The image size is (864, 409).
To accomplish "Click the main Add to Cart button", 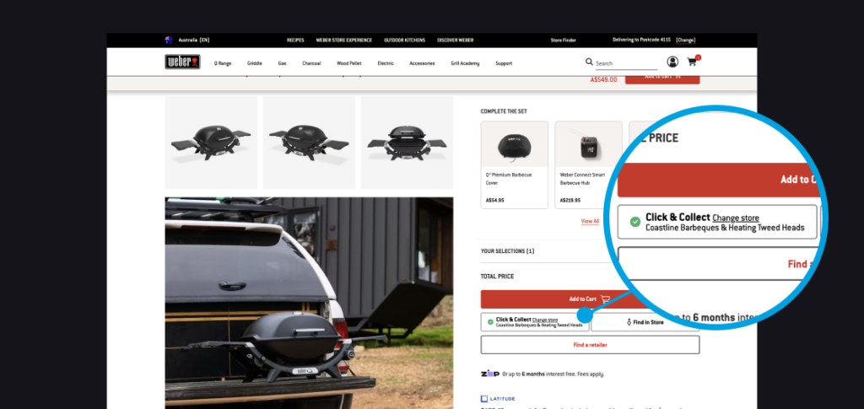I will point(558,299).
